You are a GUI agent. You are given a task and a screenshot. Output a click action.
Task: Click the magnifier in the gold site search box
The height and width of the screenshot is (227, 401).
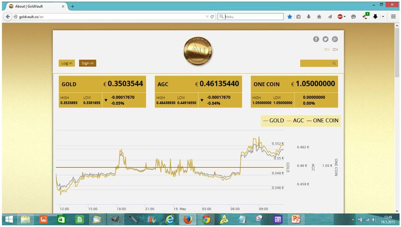tap(334, 63)
